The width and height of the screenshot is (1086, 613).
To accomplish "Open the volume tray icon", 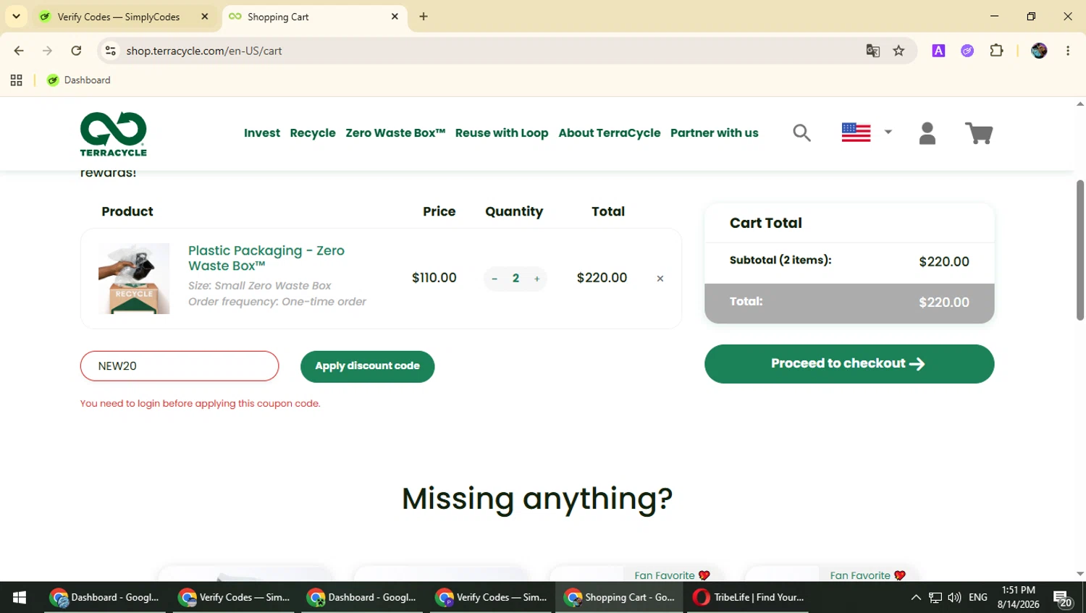I will click(954, 597).
